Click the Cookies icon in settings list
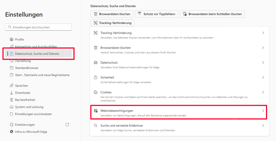Screen dimensions: 276x141 (x=95, y=92)
